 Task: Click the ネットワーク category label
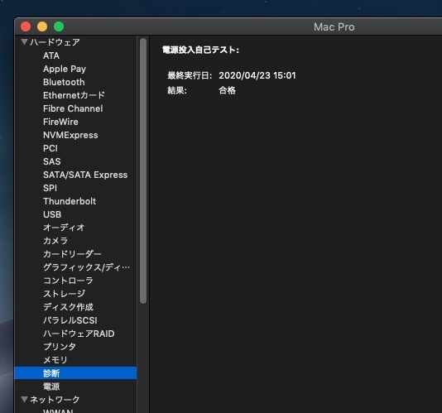(x=55, y=400)
